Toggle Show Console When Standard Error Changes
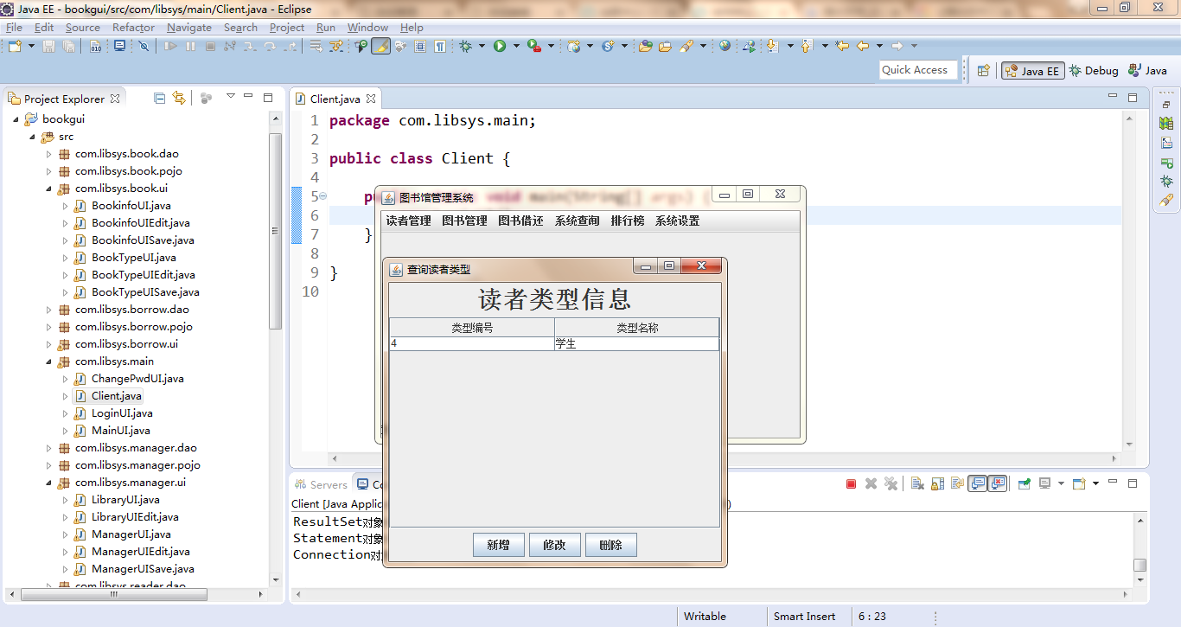The height and width of the screenshot is (627, 1181). pyautogui.click(x=997, y=484)
